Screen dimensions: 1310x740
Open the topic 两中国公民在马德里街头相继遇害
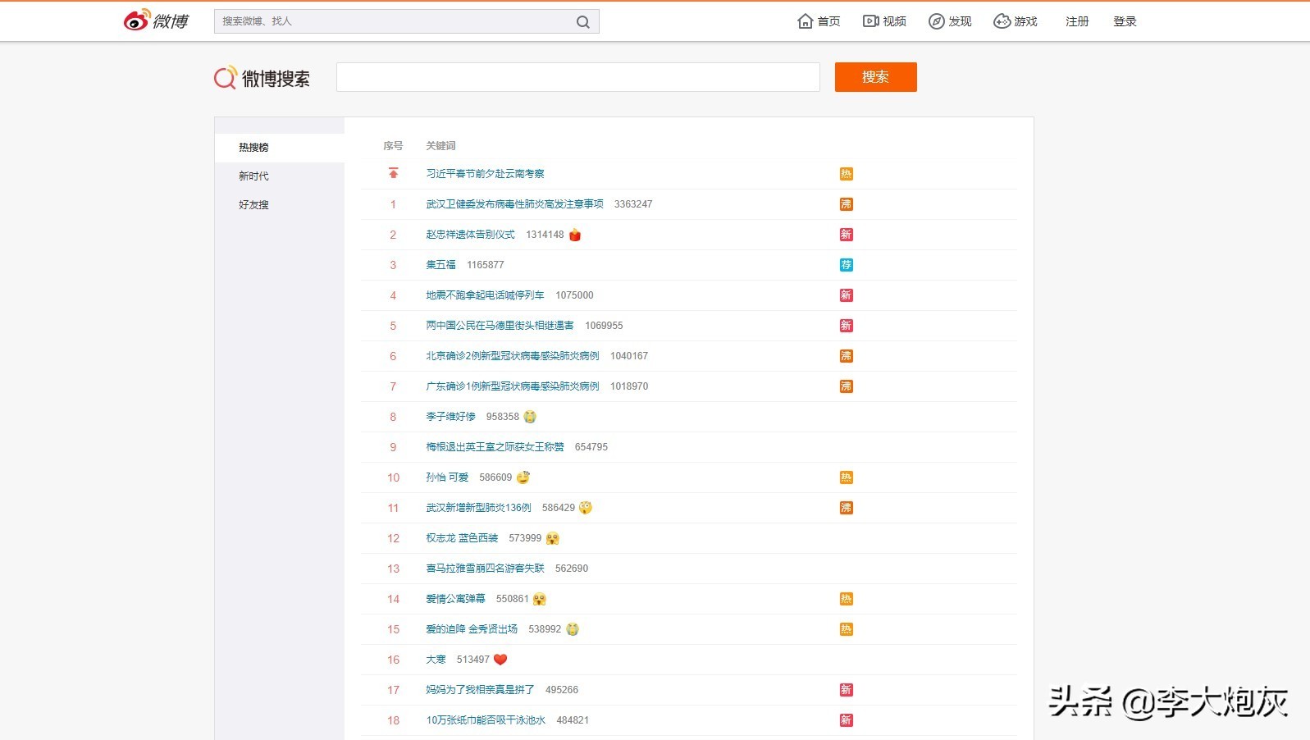(500, 326)
